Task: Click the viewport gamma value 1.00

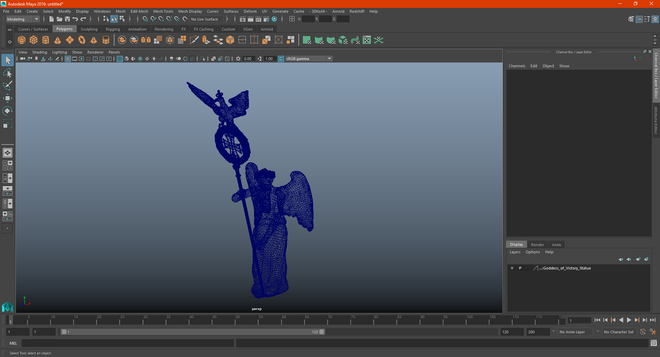Action: point(269,59)
